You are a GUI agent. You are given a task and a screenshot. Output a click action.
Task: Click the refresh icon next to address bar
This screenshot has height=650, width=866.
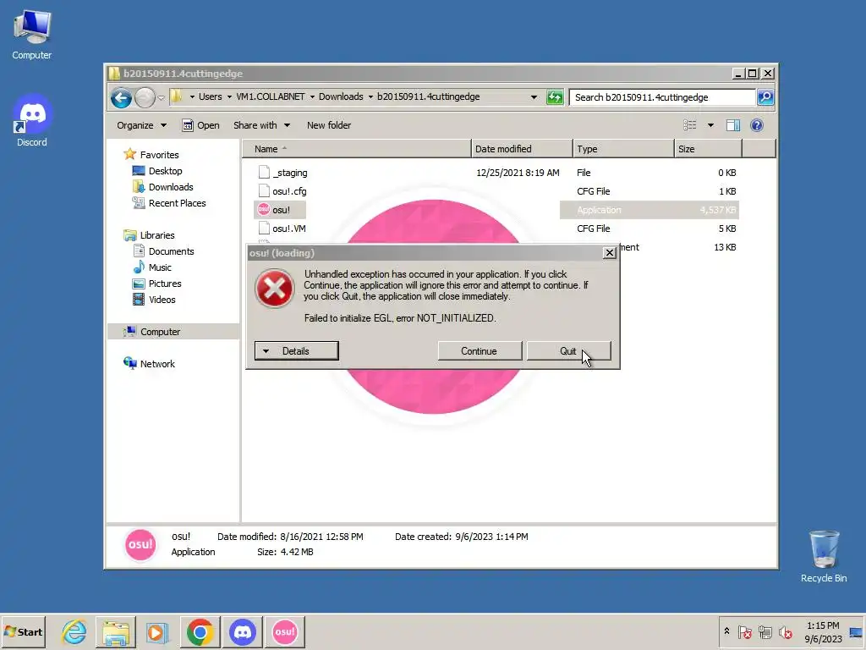(555, 97)
